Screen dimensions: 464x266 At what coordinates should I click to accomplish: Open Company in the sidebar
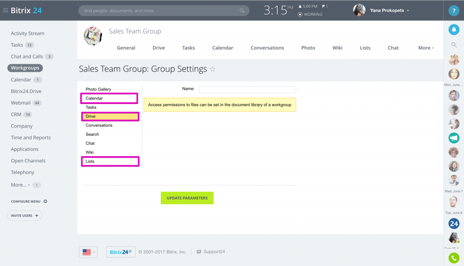click(22, 126)
